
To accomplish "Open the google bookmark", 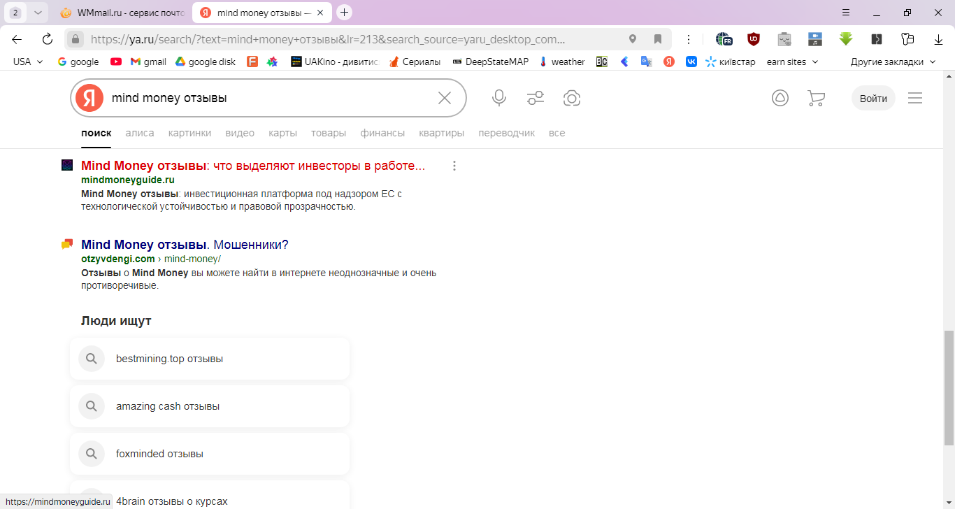I will pos(78,62).
